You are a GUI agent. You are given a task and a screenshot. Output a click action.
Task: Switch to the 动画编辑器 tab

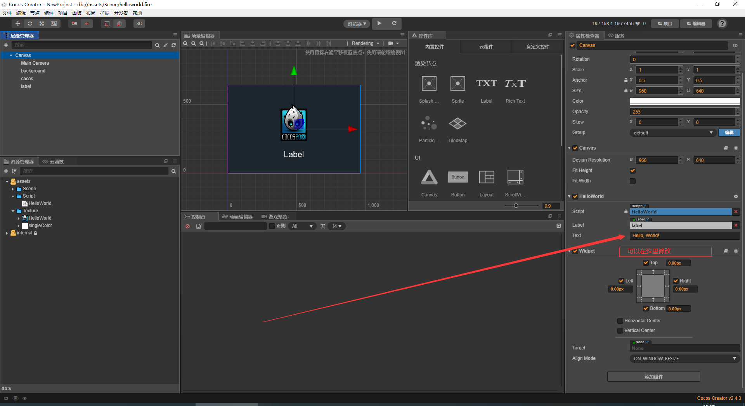tap(237, 217)
